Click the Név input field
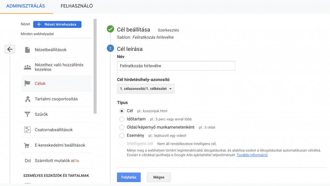Viewport: 330px width, 186px height. point(176,66)
